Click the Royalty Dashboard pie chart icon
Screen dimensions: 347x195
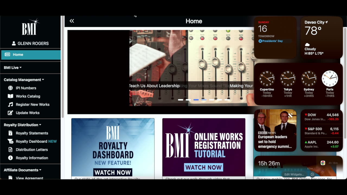(10, 141)
